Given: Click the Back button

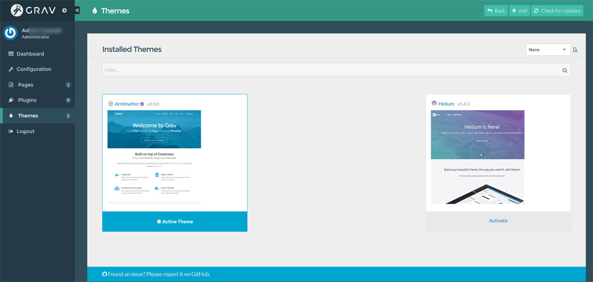Looking at the screenshot, I should 496,11.
